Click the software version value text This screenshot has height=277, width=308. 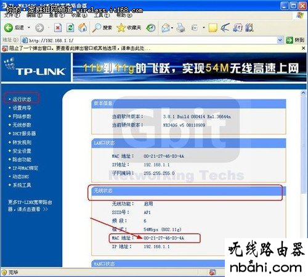tap(197, 117)
